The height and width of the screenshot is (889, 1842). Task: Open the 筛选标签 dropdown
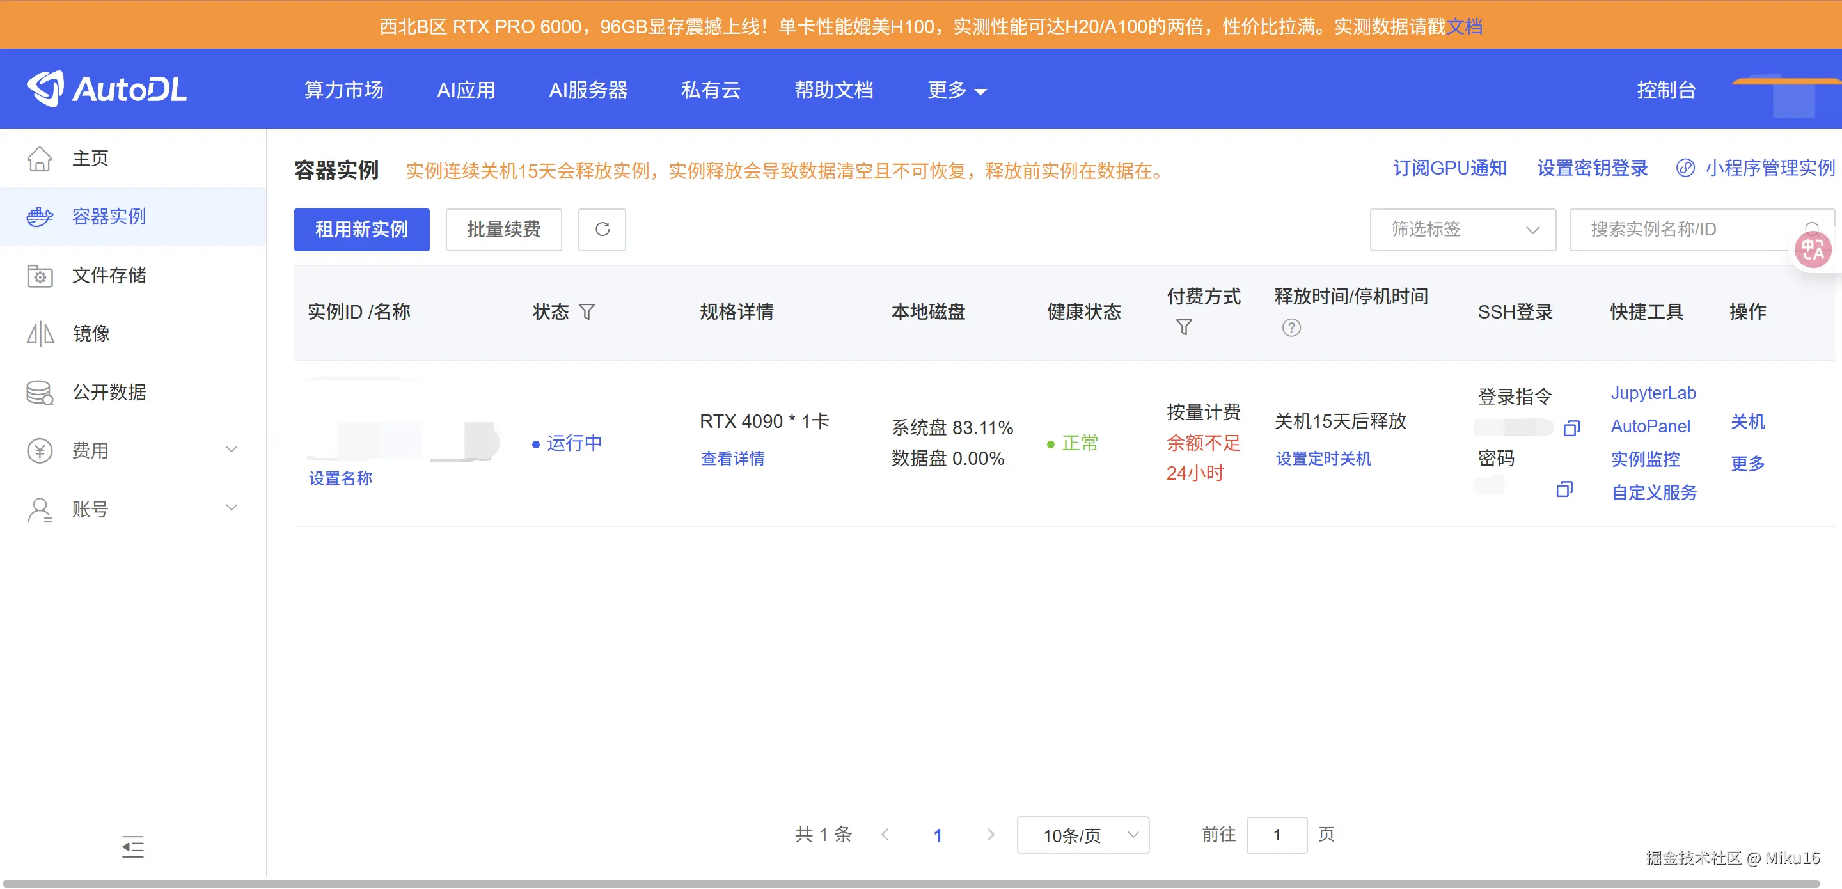[1461, 230]
